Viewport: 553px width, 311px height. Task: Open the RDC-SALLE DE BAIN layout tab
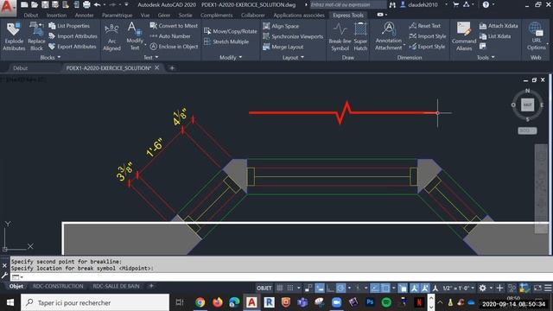[116, 286]
